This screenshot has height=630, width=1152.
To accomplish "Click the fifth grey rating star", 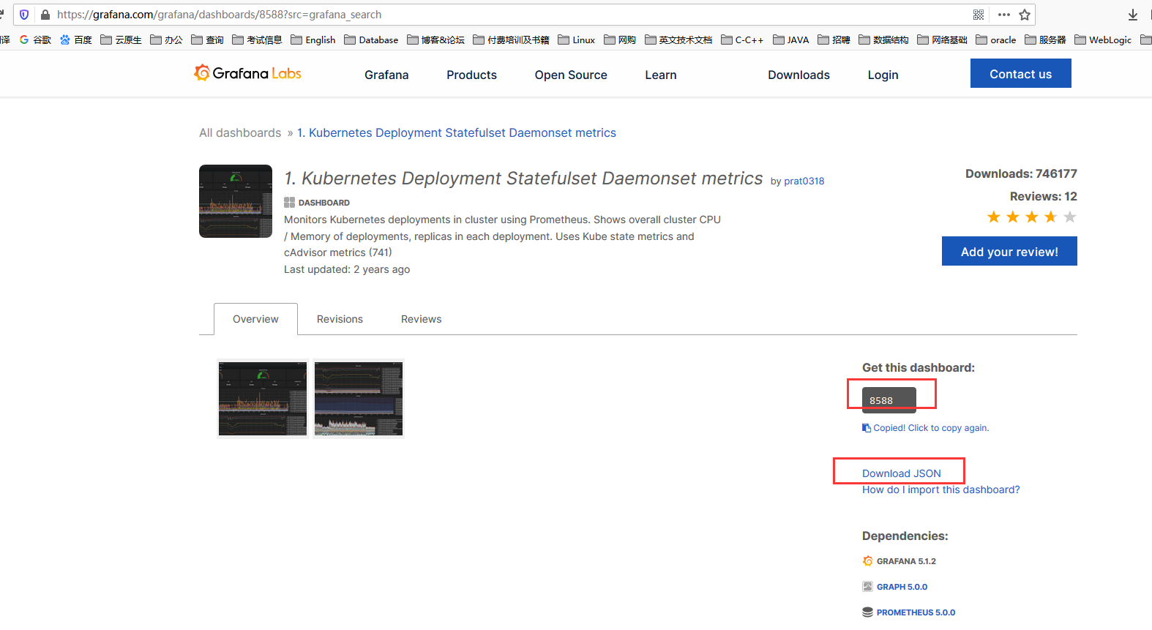I will pos(1069,217).
